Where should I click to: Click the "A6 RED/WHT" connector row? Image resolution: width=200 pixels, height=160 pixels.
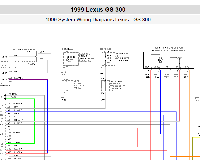(15, 120)
